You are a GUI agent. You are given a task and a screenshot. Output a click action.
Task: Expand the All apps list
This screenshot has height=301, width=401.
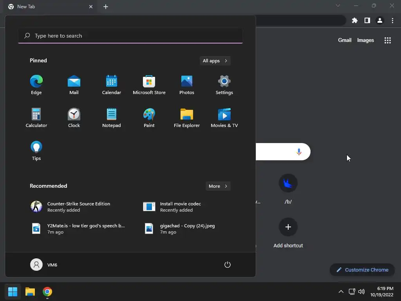pos(215,61)
